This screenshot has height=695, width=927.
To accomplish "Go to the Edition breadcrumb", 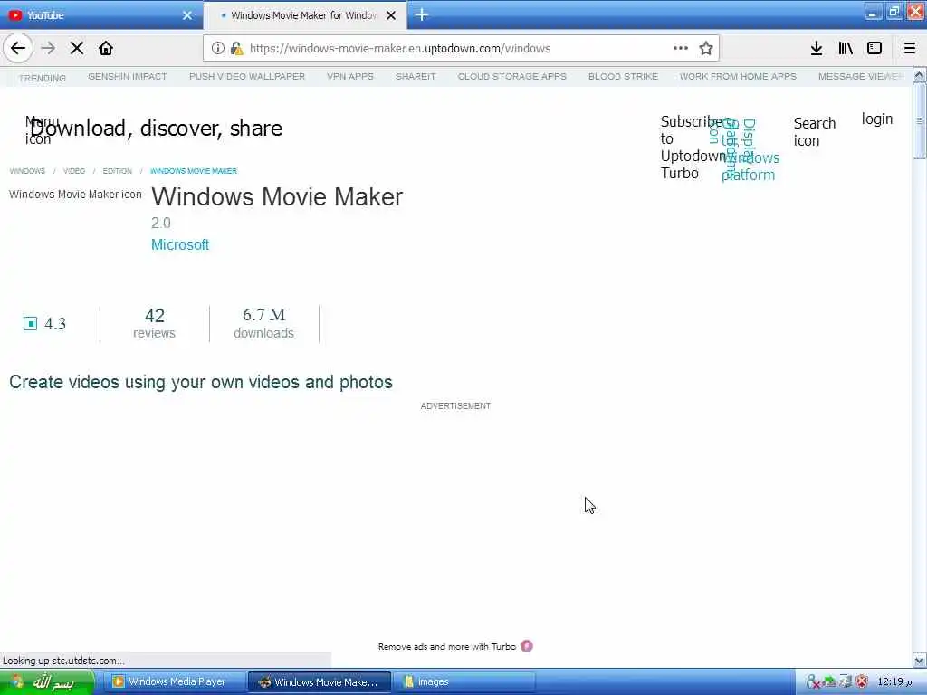I will 117,171.
